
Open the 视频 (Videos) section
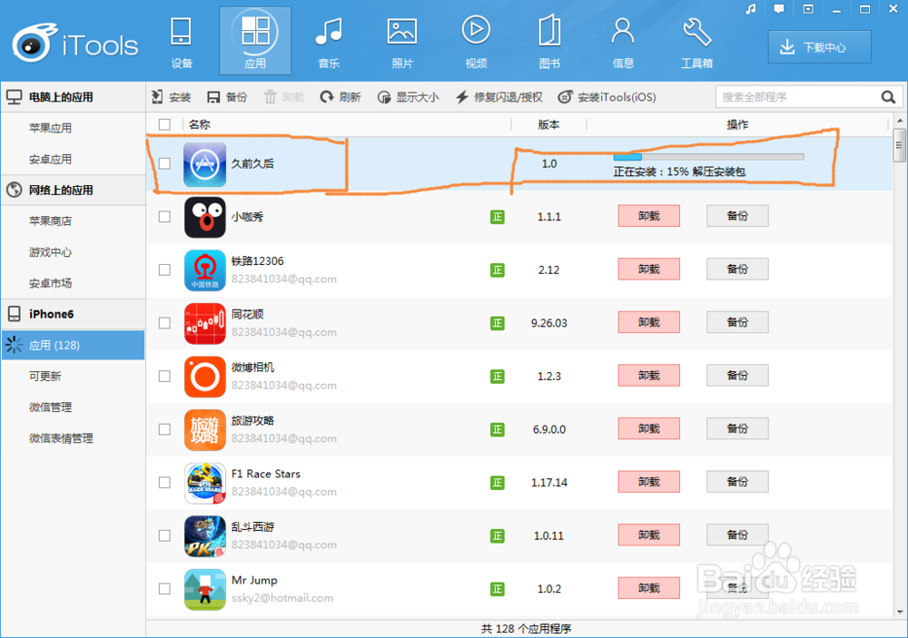point(476,42)
